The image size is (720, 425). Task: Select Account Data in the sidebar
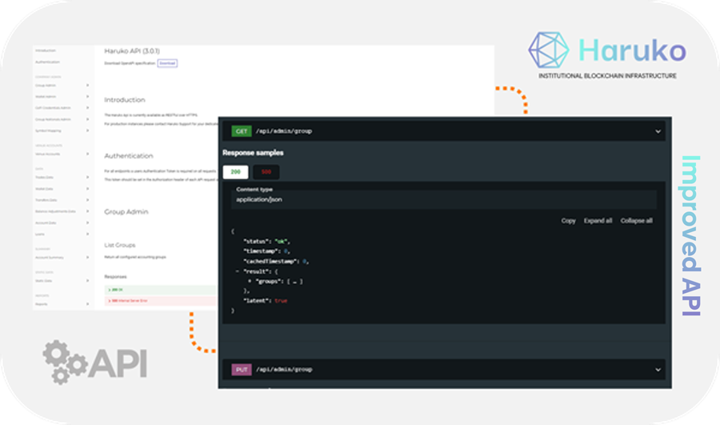coord(46,223)
